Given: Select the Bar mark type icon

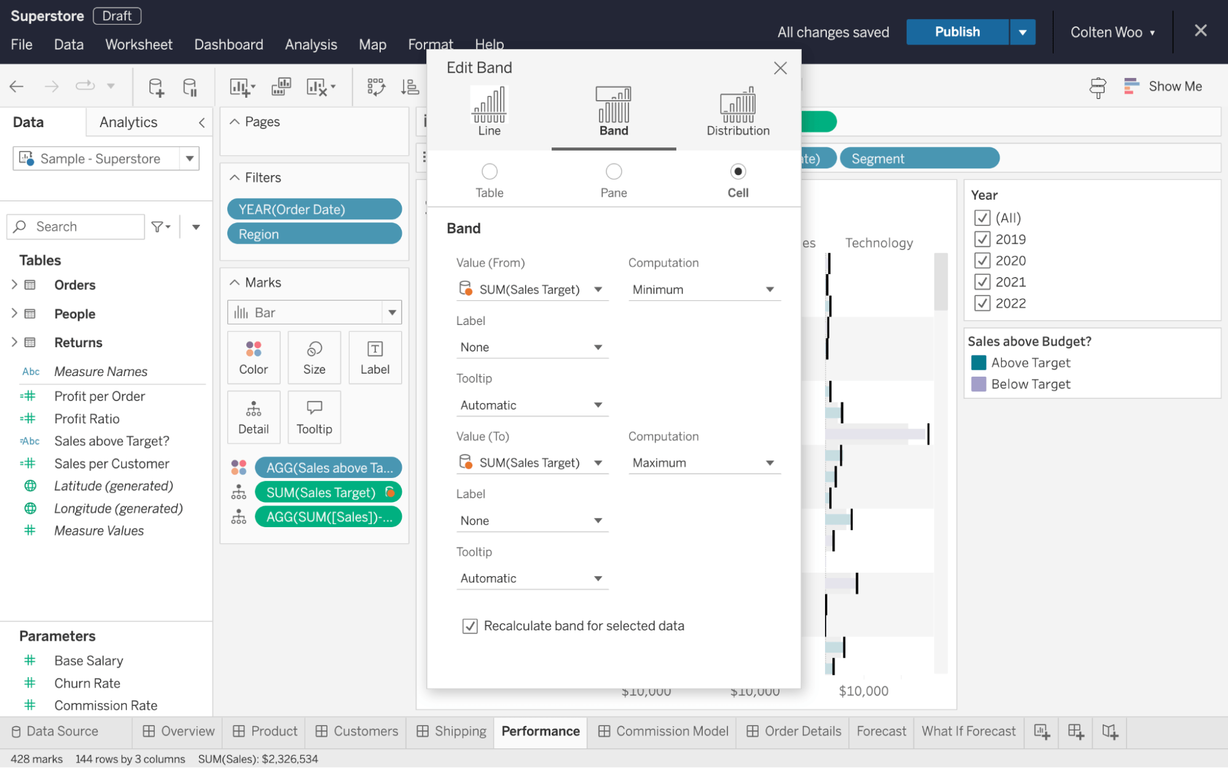Looking at the screenshot, I should 243,312.
